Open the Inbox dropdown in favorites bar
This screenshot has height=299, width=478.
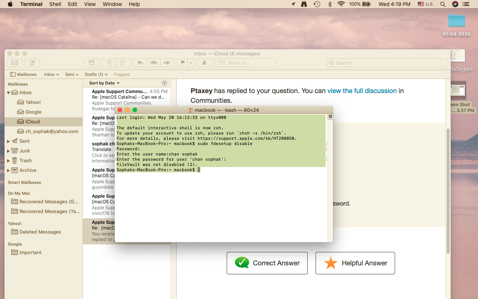click(x=52, y=74)
